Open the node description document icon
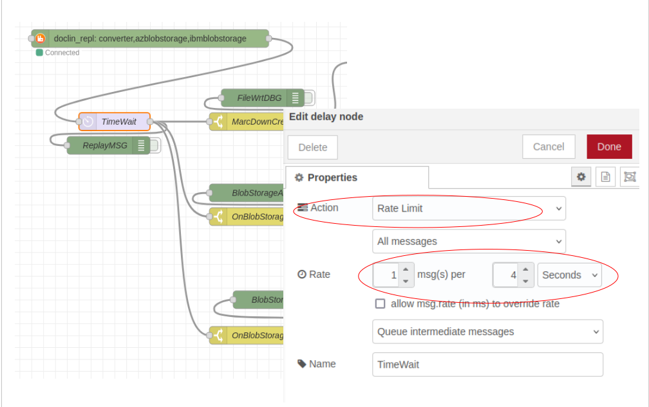Viewport: 649px width, 407px height. 605,177
